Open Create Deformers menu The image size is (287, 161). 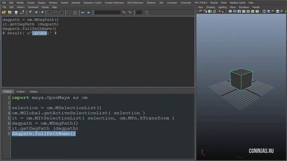tap(114, 3)
